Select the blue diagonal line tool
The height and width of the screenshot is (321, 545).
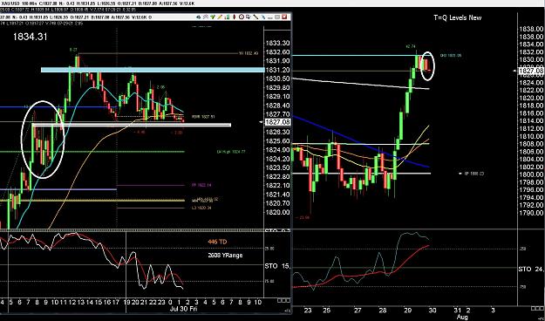tap(263, 17)
